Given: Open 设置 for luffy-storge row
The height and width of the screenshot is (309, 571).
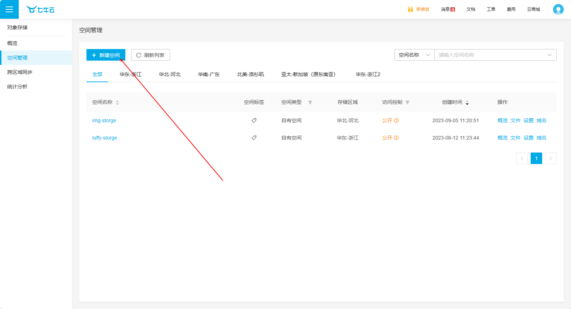Looking at the screenshot, I should coord(528,138).
